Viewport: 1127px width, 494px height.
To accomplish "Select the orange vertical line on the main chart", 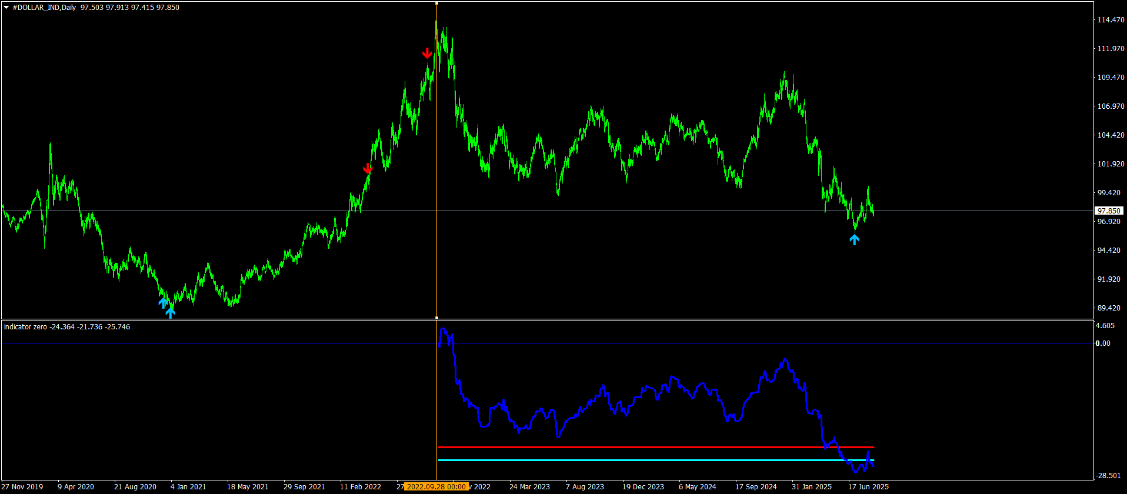I will pyautogui.click(x=436, y=176).
